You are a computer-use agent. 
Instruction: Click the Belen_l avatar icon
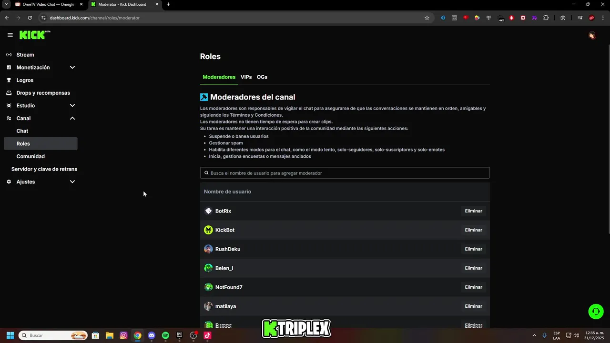click(x=208, y=268)
